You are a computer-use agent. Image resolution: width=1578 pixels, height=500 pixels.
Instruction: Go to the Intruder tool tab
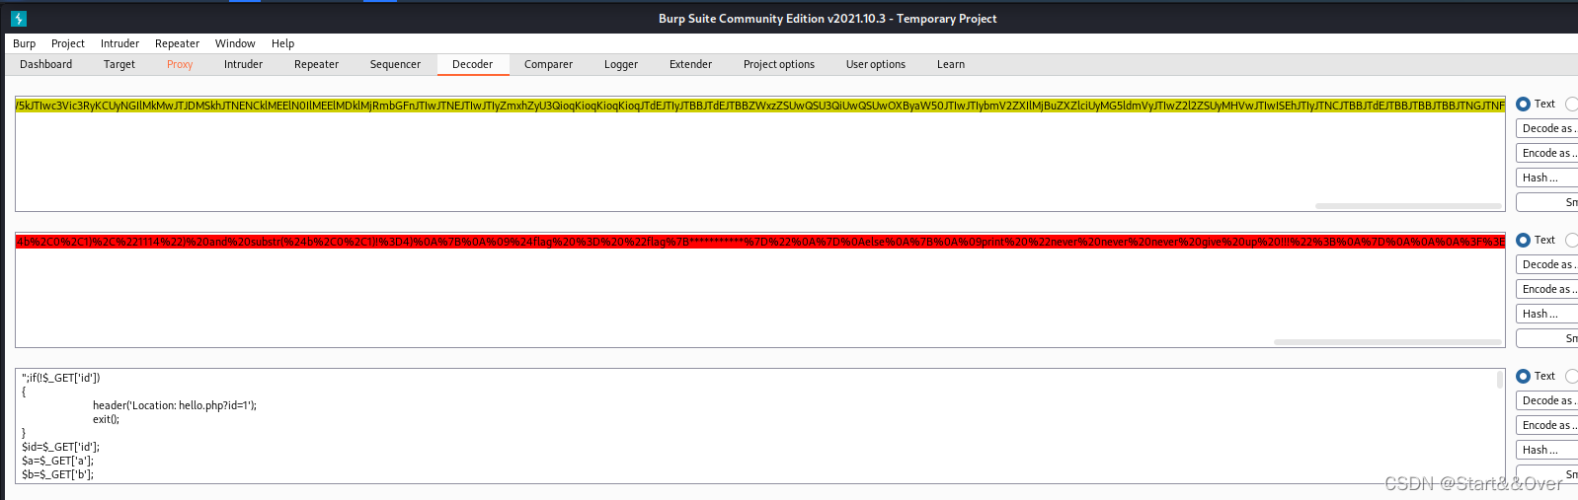[x=243, y=64]
